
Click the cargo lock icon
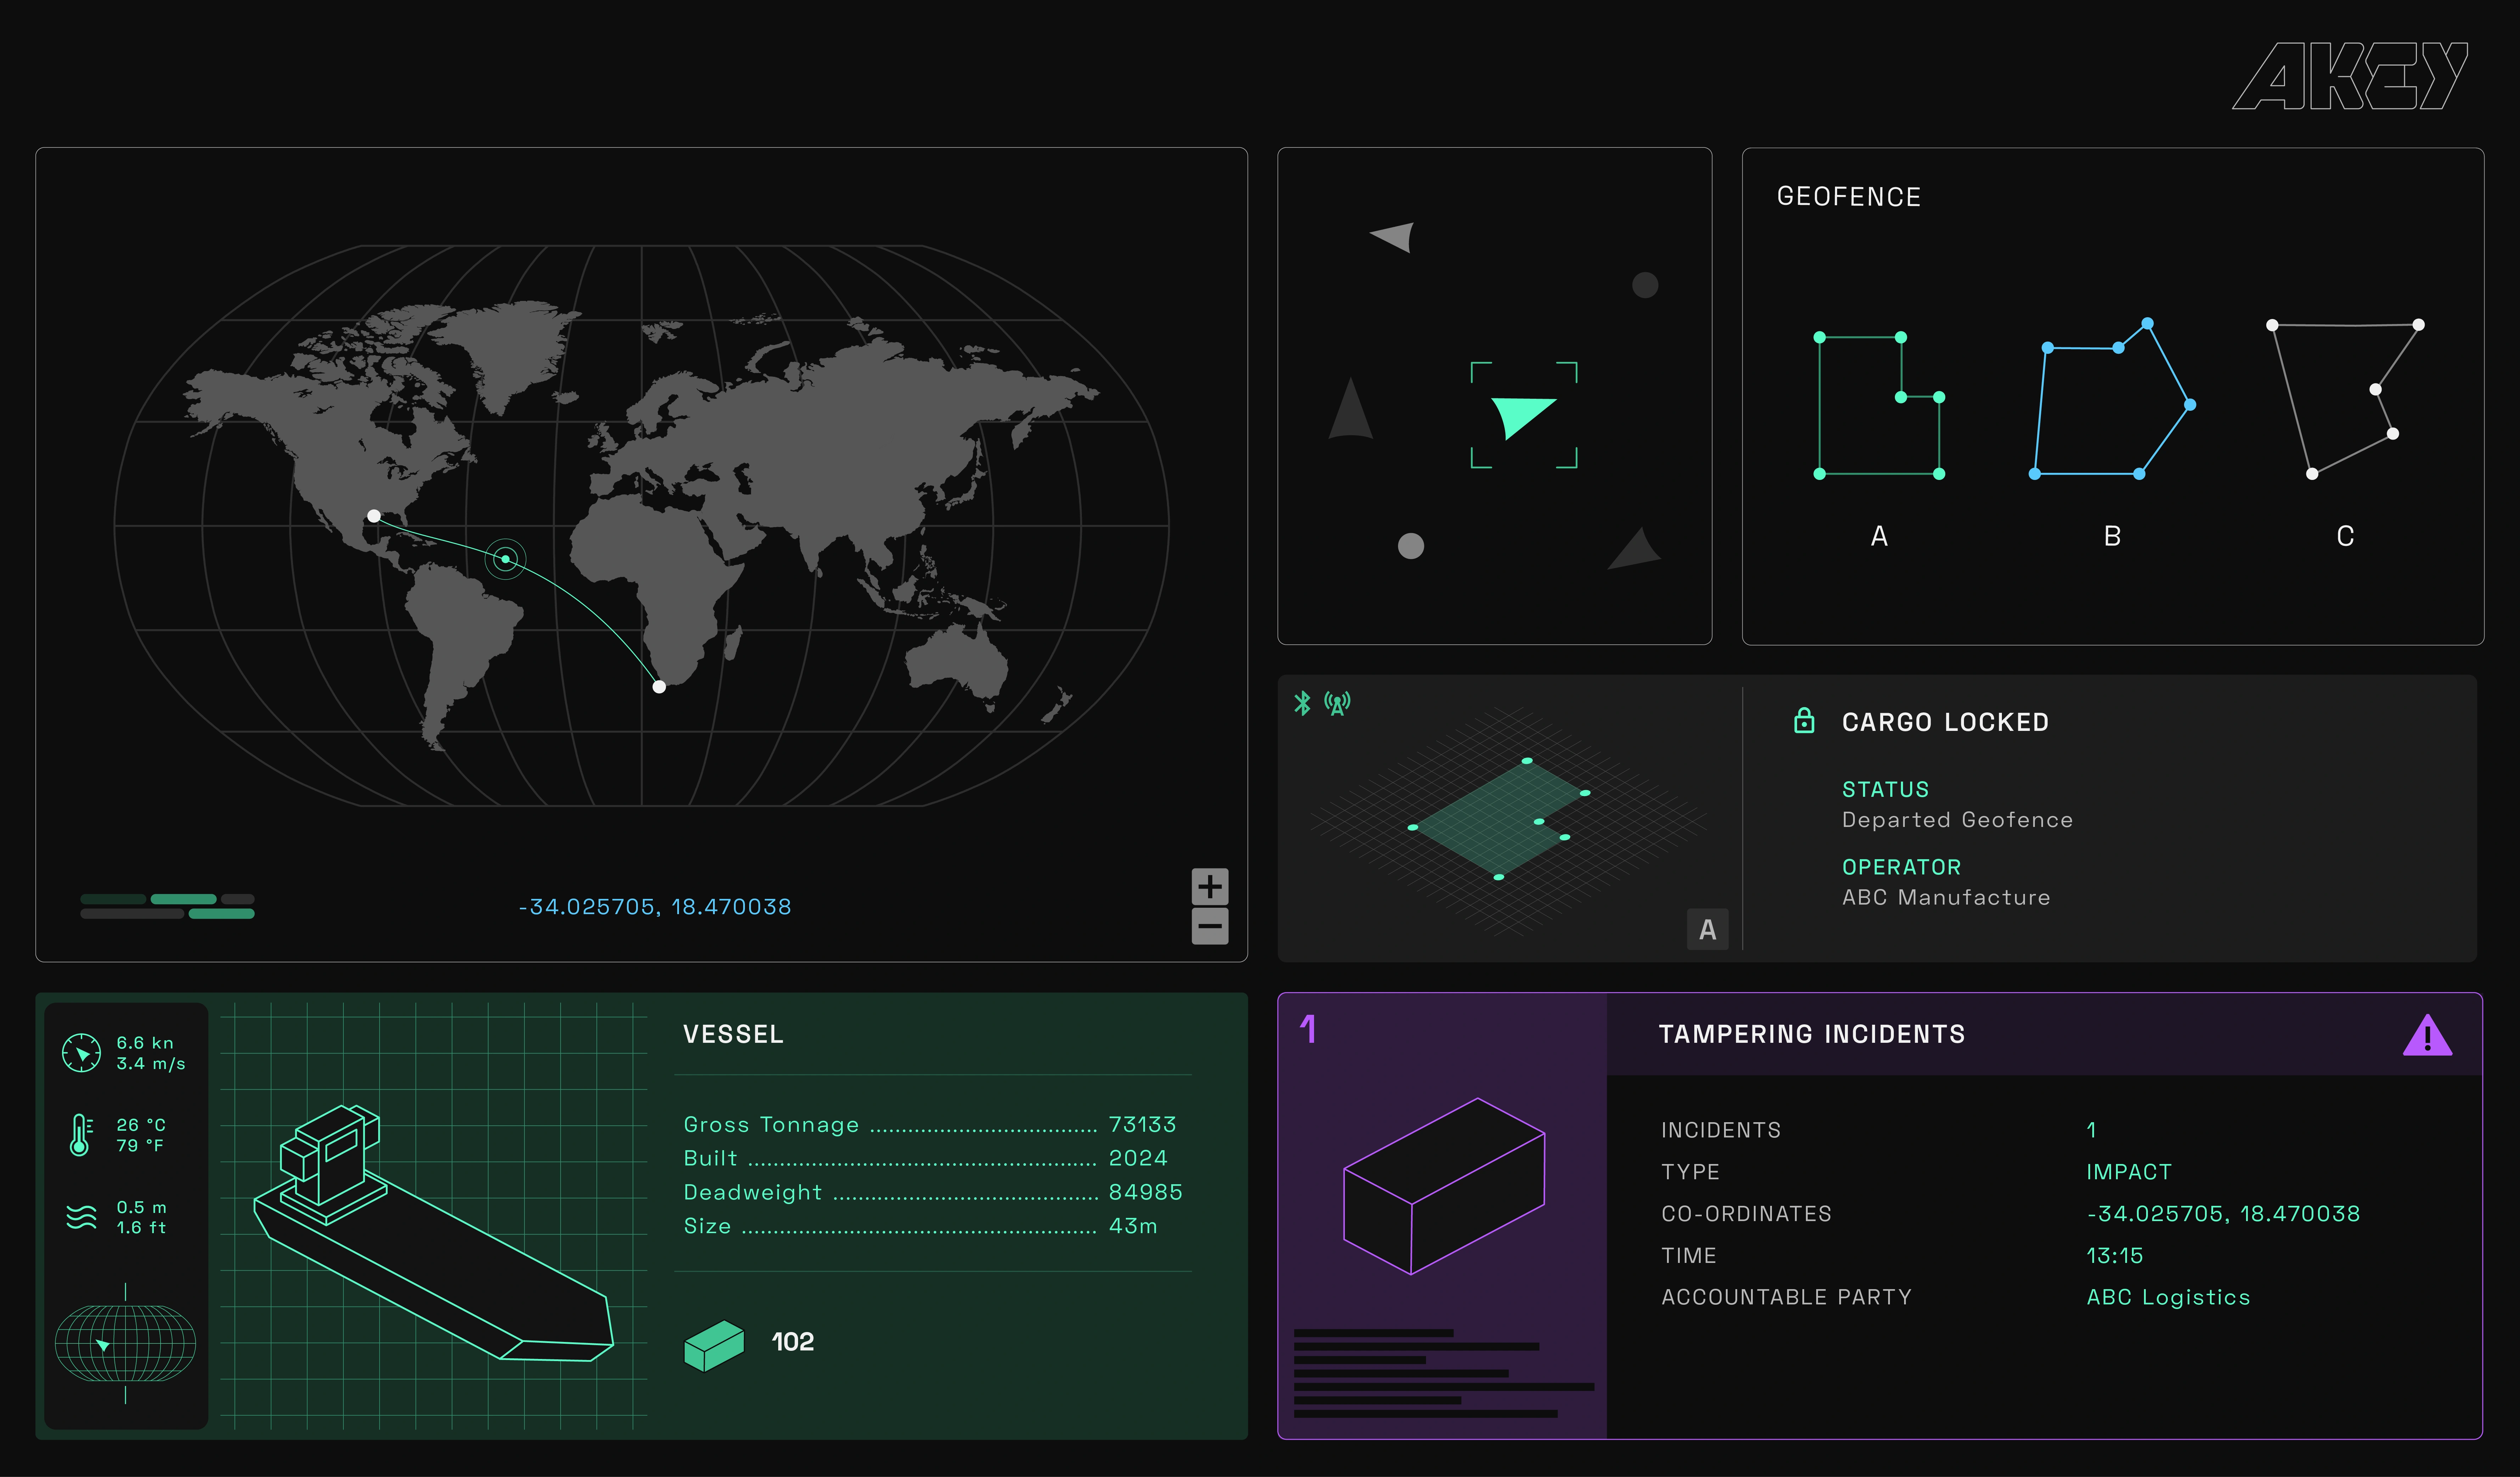click(x=1804, y=720)
